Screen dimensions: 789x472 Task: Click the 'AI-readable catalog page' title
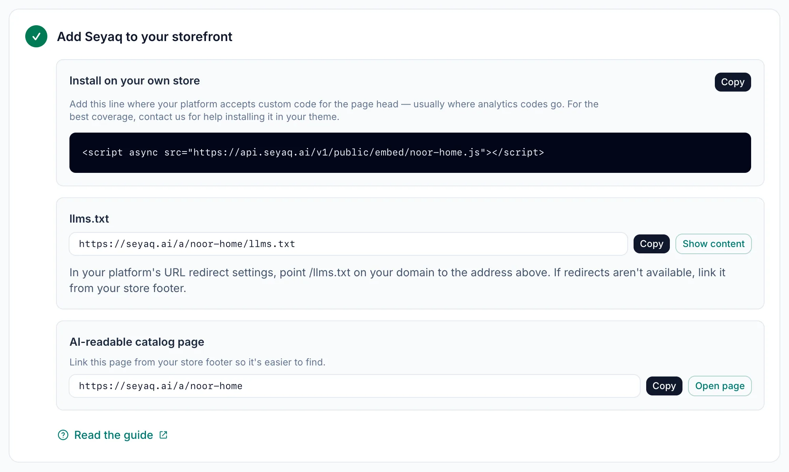coord(137,342)
